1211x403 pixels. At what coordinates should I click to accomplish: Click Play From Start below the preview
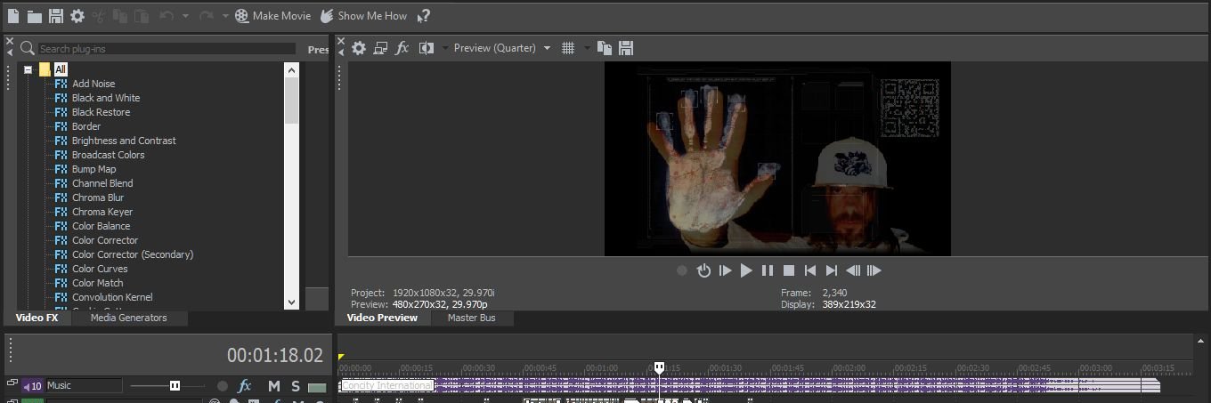(x=725, y=270)
